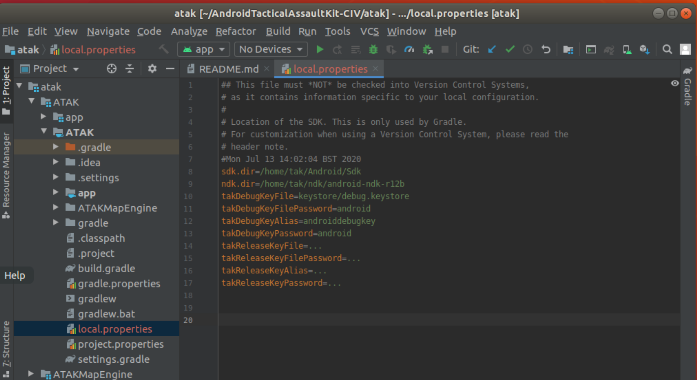Screen dimensions: 697x380
Task: Click the Collapse All icon in Project panel
Action: pyautogui.click(x=129, y=69)
